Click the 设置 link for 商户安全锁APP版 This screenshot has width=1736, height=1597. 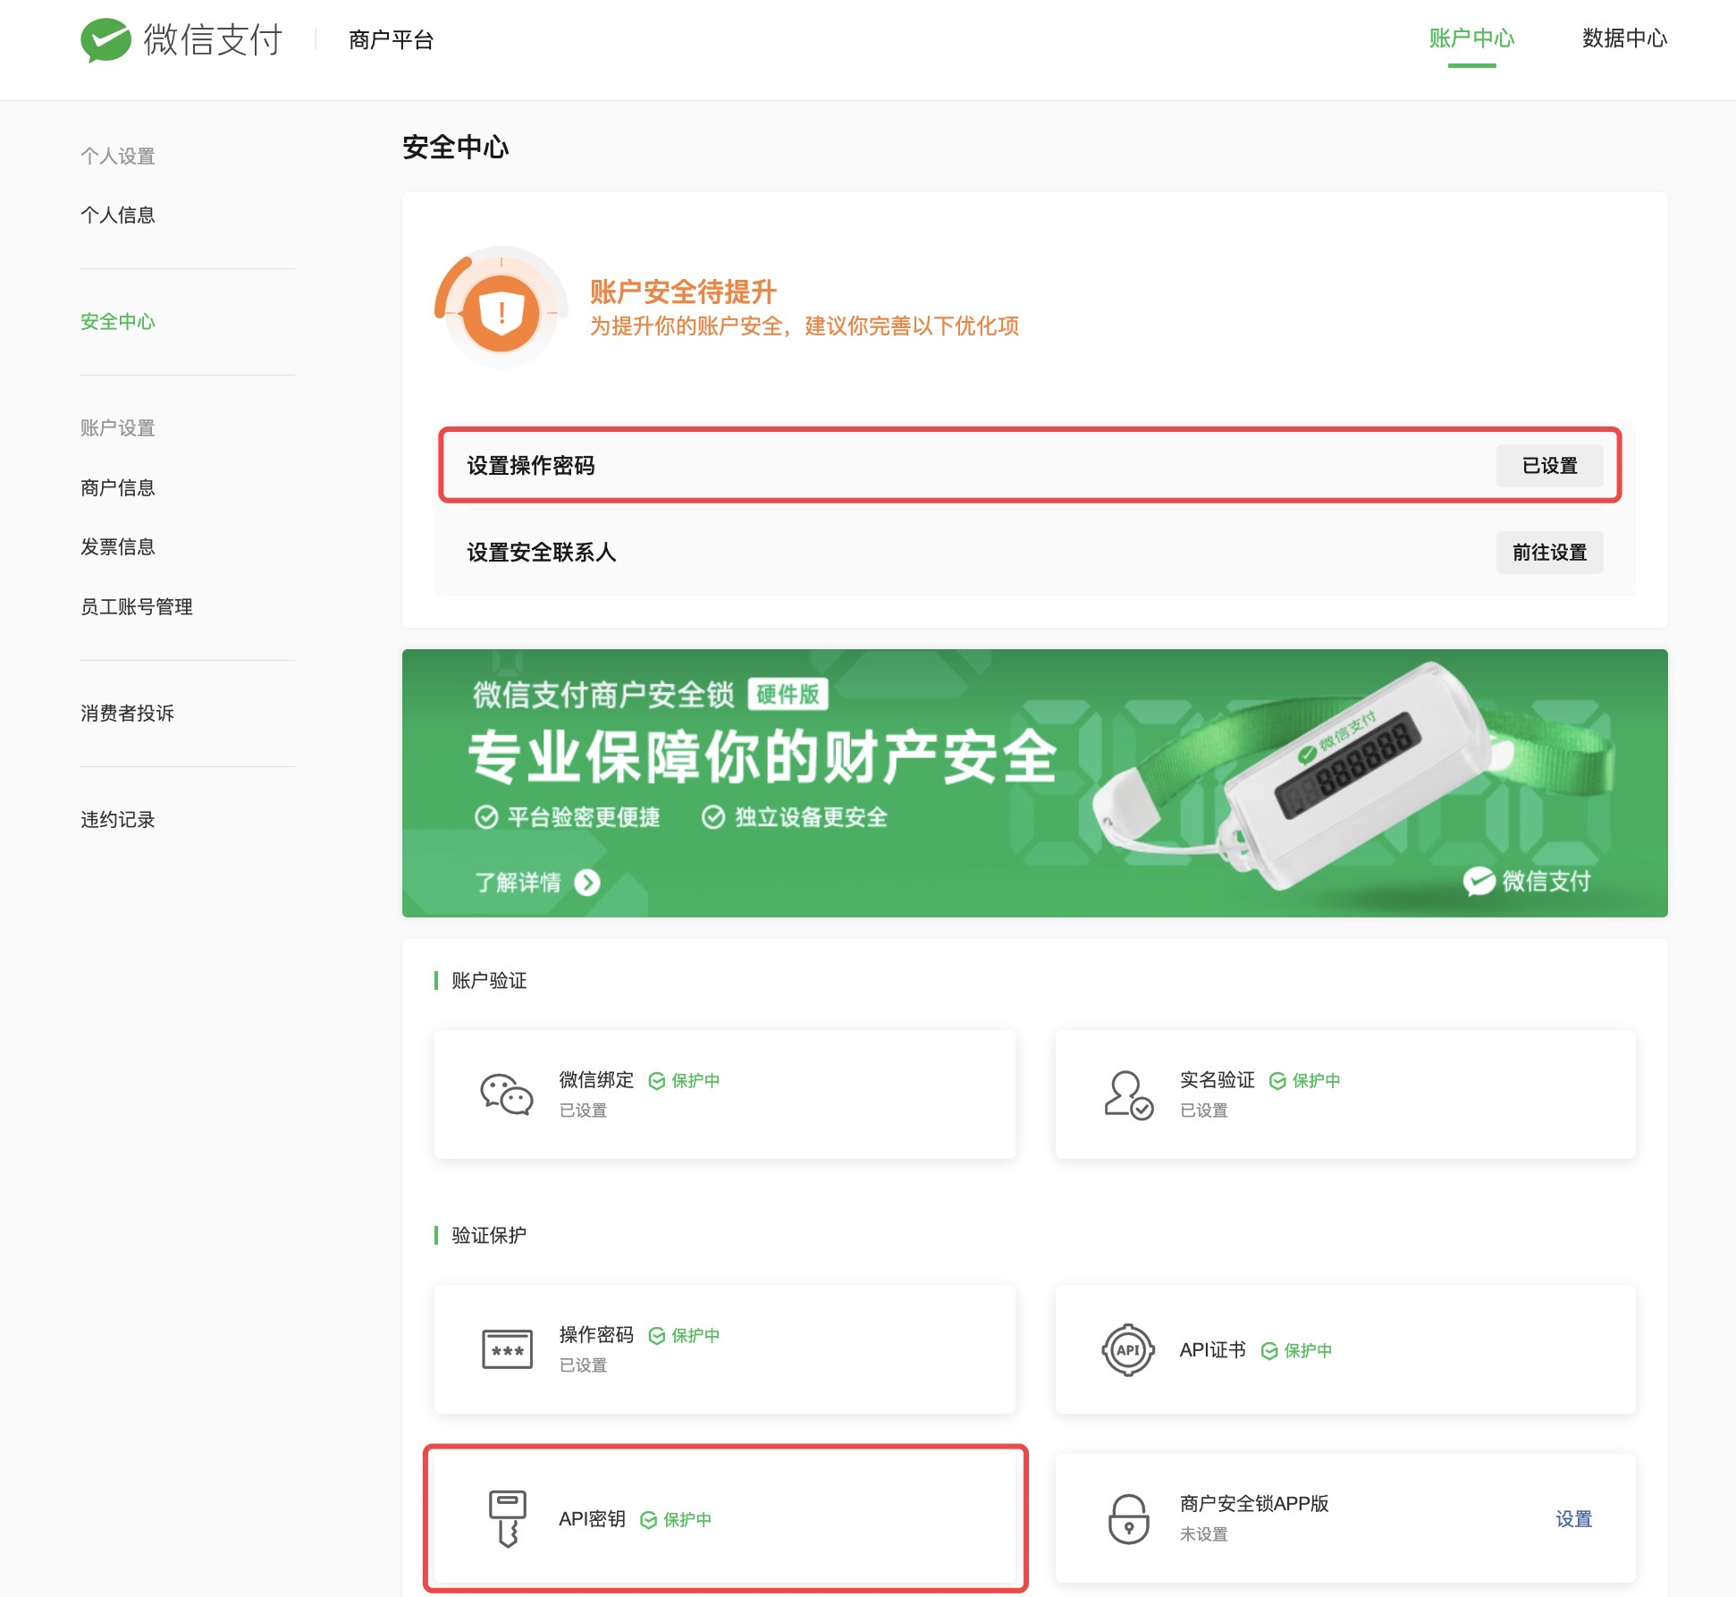(x=1573, y=1518)
